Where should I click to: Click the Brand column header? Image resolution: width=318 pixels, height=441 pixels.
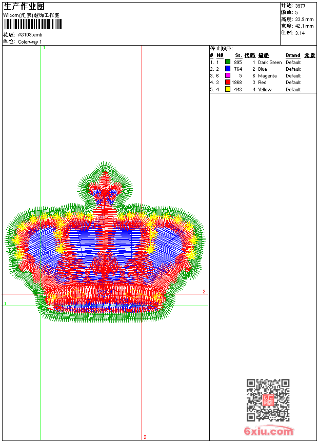pyautogui.click(x=293, y=55)
